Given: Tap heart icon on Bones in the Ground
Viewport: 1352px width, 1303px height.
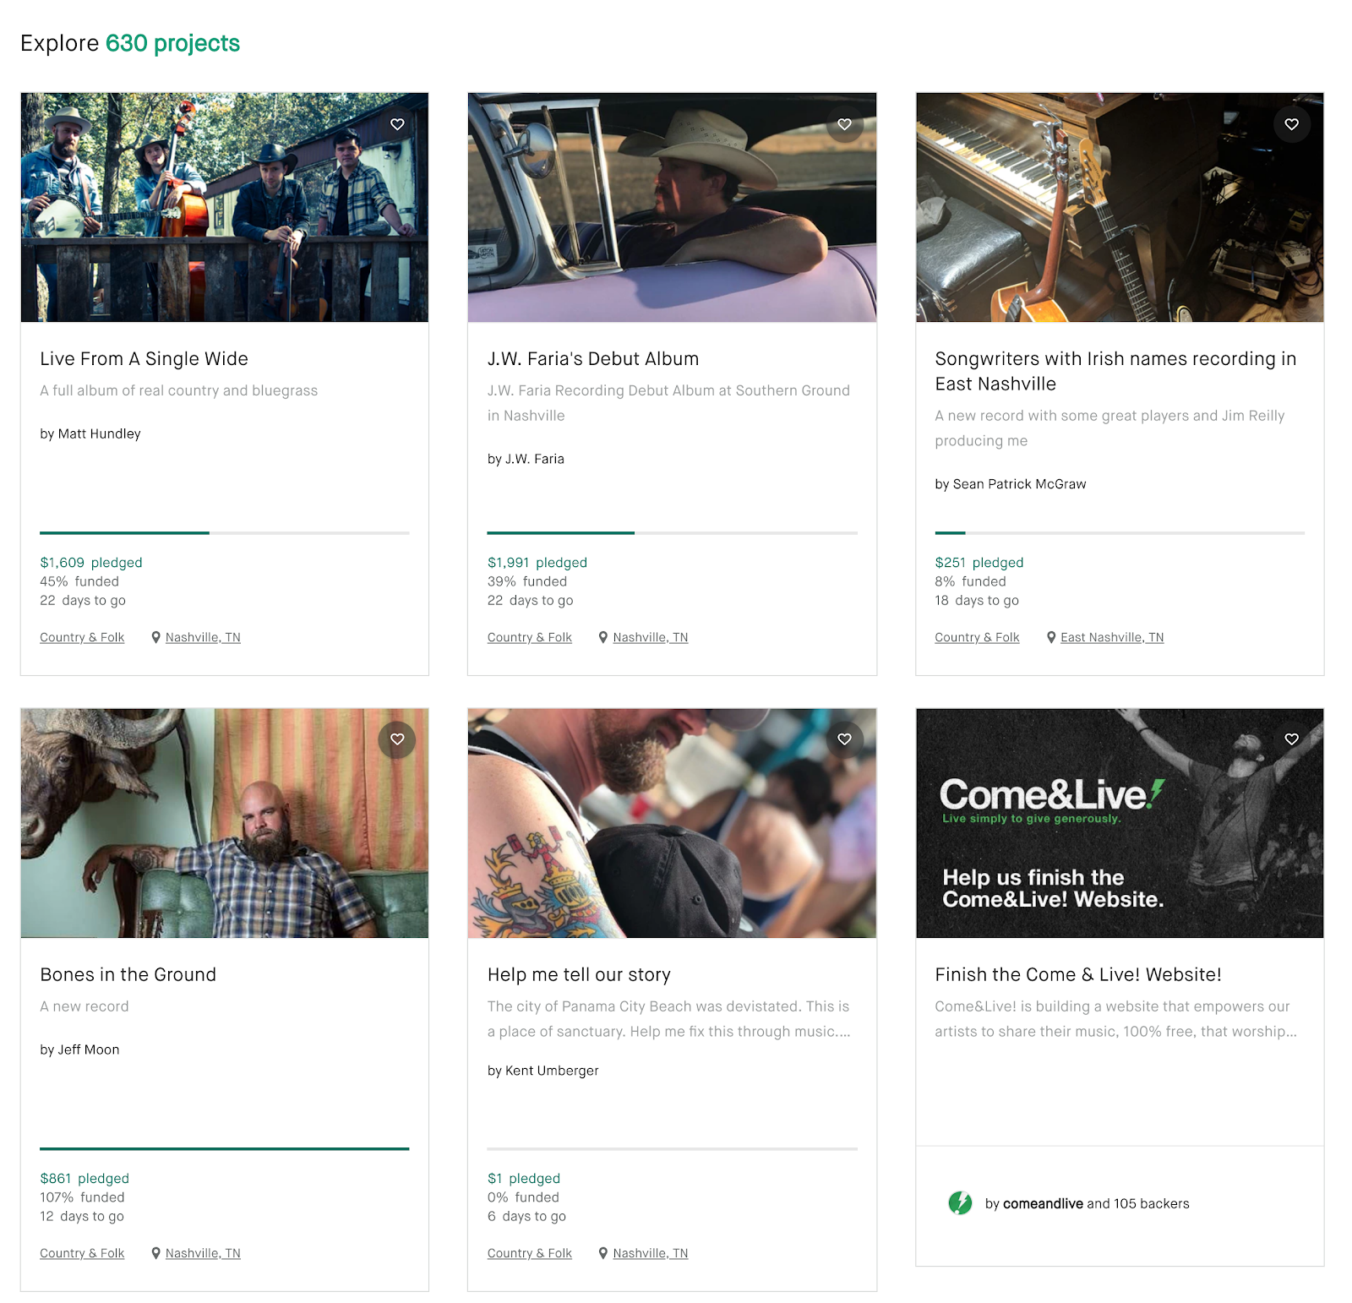Looking at the screenshot, I should (x=397, y=739).
